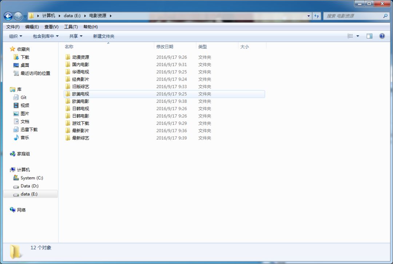This screenshot has height=264, width=393.
Task: Select the 日韩电影 folder icon
Action: 68,116
